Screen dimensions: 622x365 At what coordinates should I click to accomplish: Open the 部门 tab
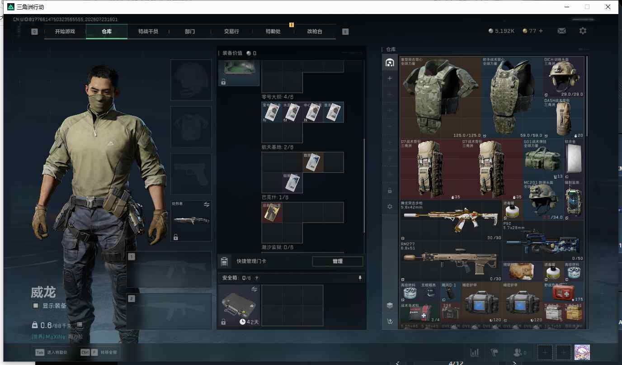(190, 32)
